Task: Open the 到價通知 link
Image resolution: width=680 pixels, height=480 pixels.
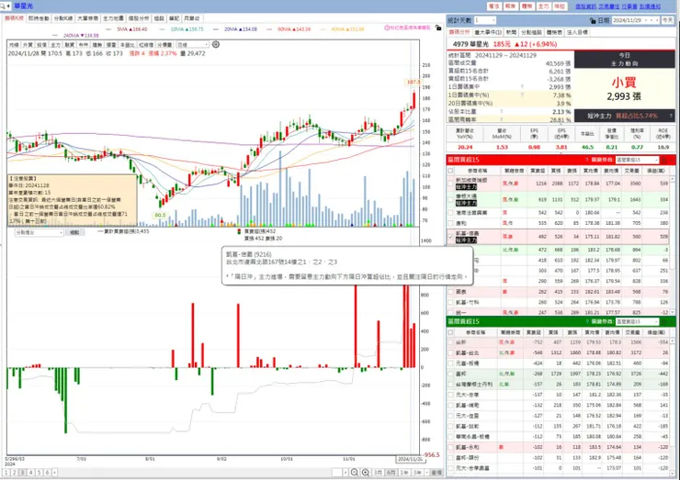Action: coord(650,6)
